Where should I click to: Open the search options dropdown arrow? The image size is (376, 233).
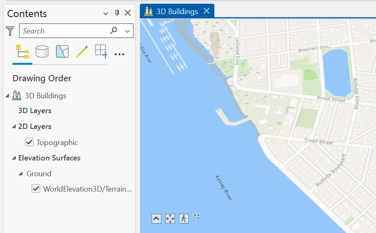[127, 31]
